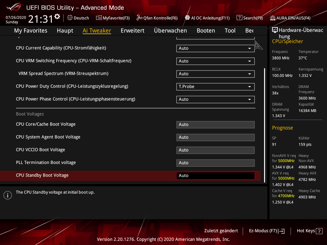Click the 159 pts Kühler value
Viewport: 327px width, 245px height.
305,145
